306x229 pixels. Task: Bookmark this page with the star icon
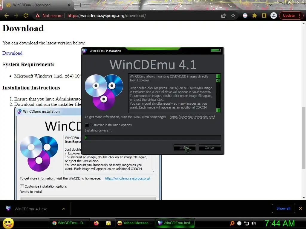pos(233,16)
